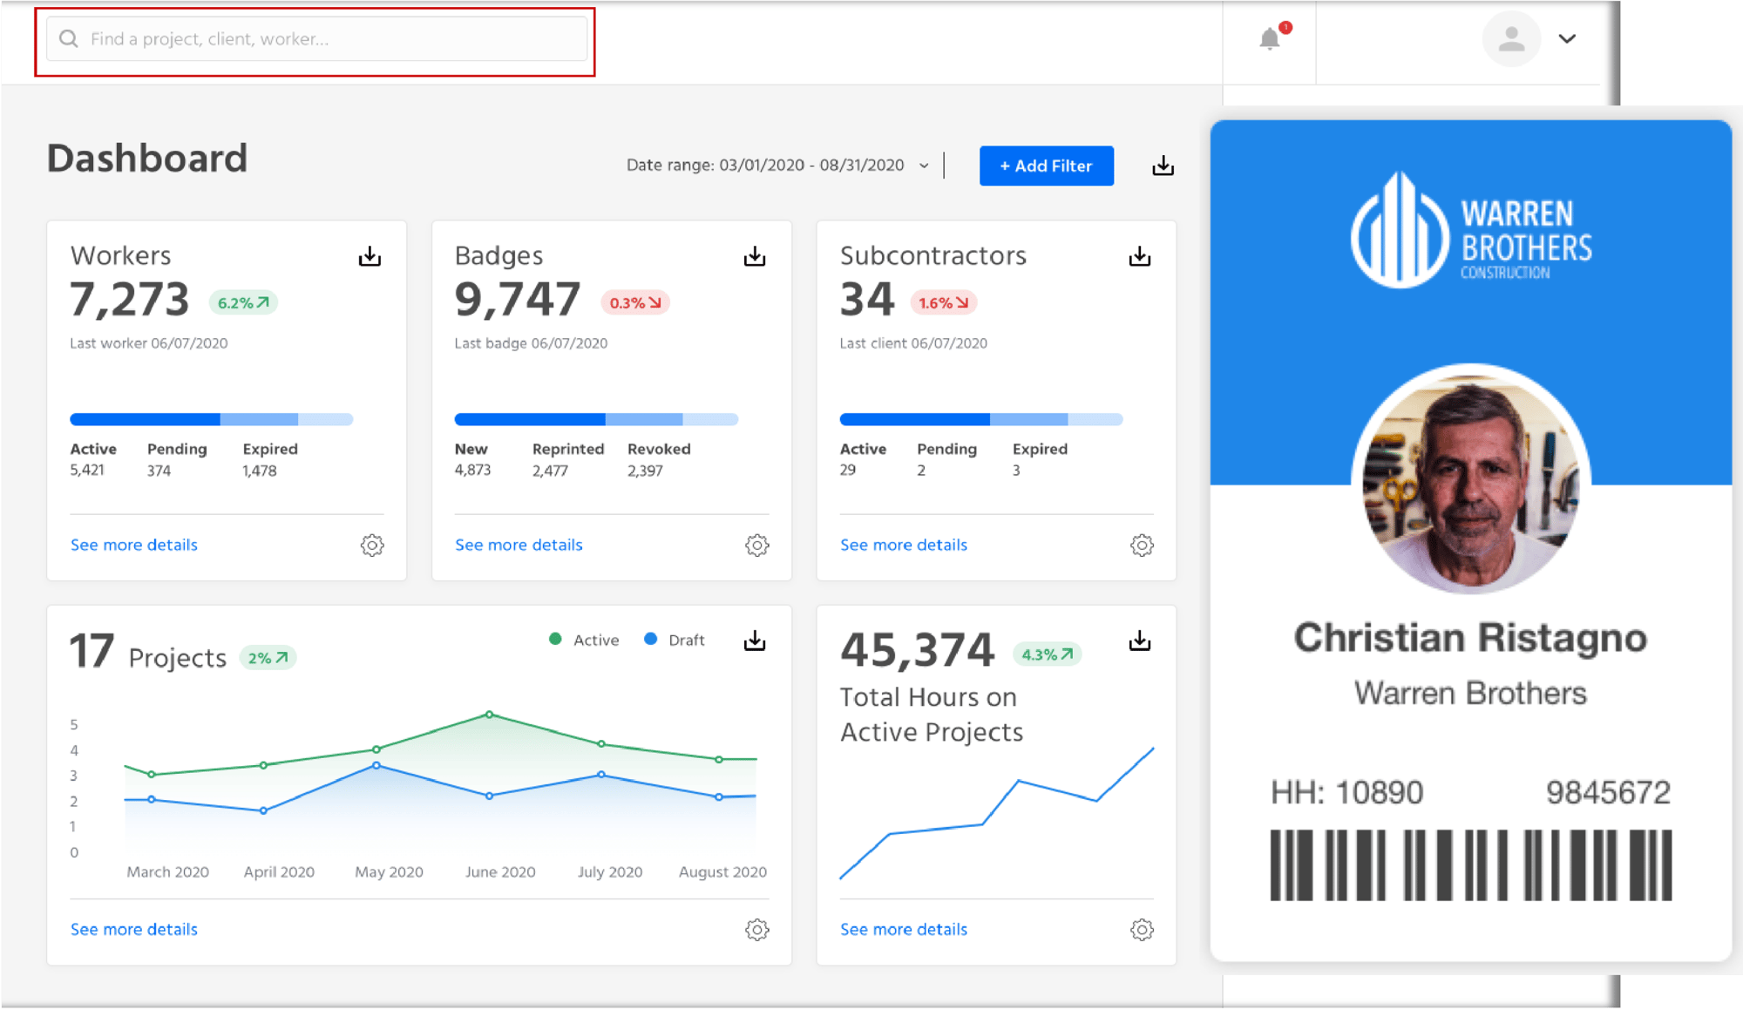The image size is (1743, 1010).
Task: Click the March 2020 axis label
Action: [x=168, y=871]
